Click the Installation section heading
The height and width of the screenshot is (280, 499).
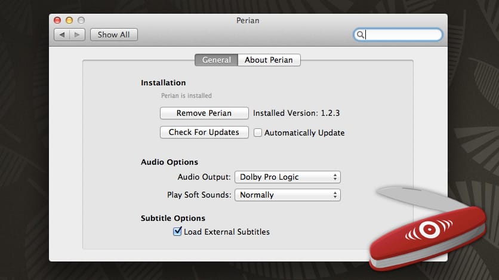click(164, 83)
